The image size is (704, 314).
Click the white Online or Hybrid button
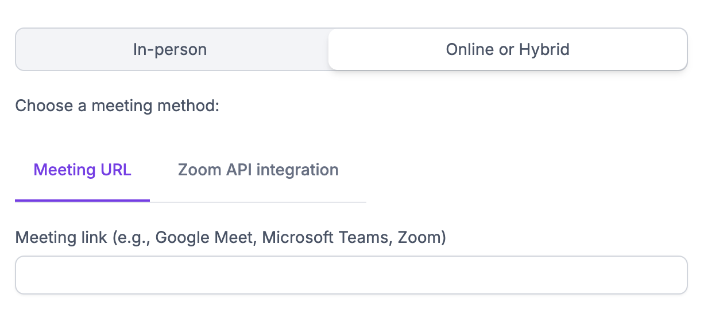pyautogui.click(x=508, y=49)
